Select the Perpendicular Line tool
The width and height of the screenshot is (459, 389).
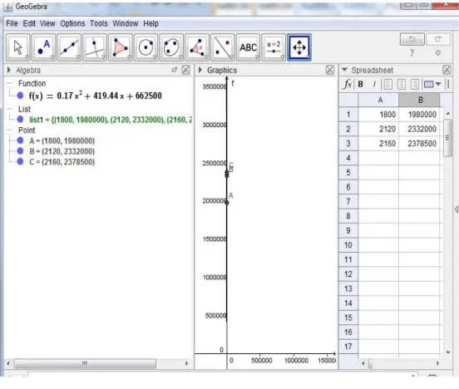coord(95,47)
